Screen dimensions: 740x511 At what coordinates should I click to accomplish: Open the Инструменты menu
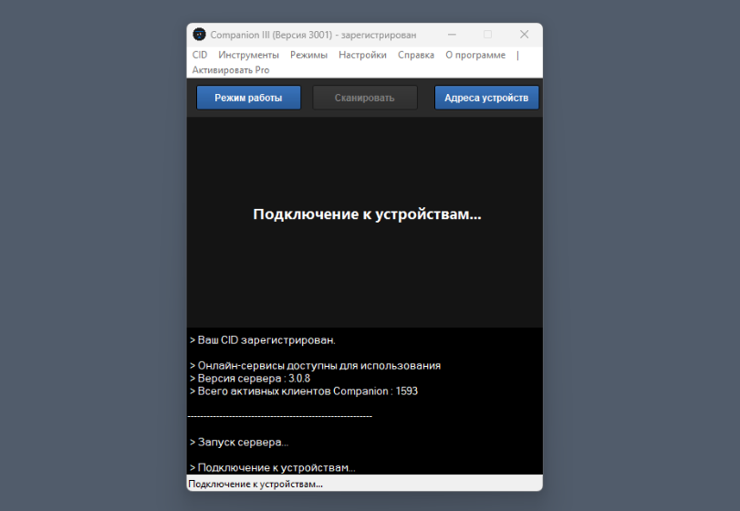pos(248,55)
